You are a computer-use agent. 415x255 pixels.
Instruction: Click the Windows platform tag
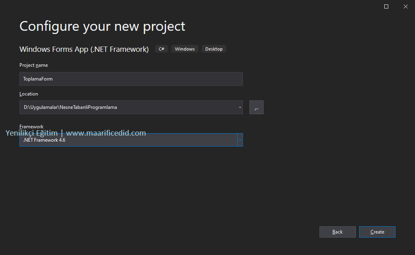coord(185,49)
